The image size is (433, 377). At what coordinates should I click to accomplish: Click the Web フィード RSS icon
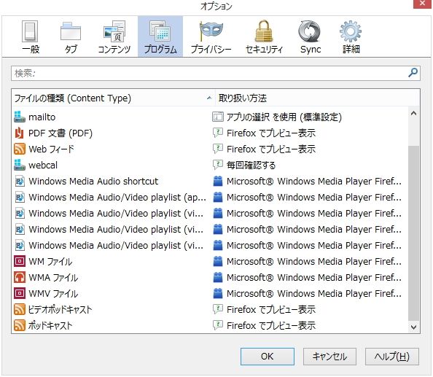[20, 149]
